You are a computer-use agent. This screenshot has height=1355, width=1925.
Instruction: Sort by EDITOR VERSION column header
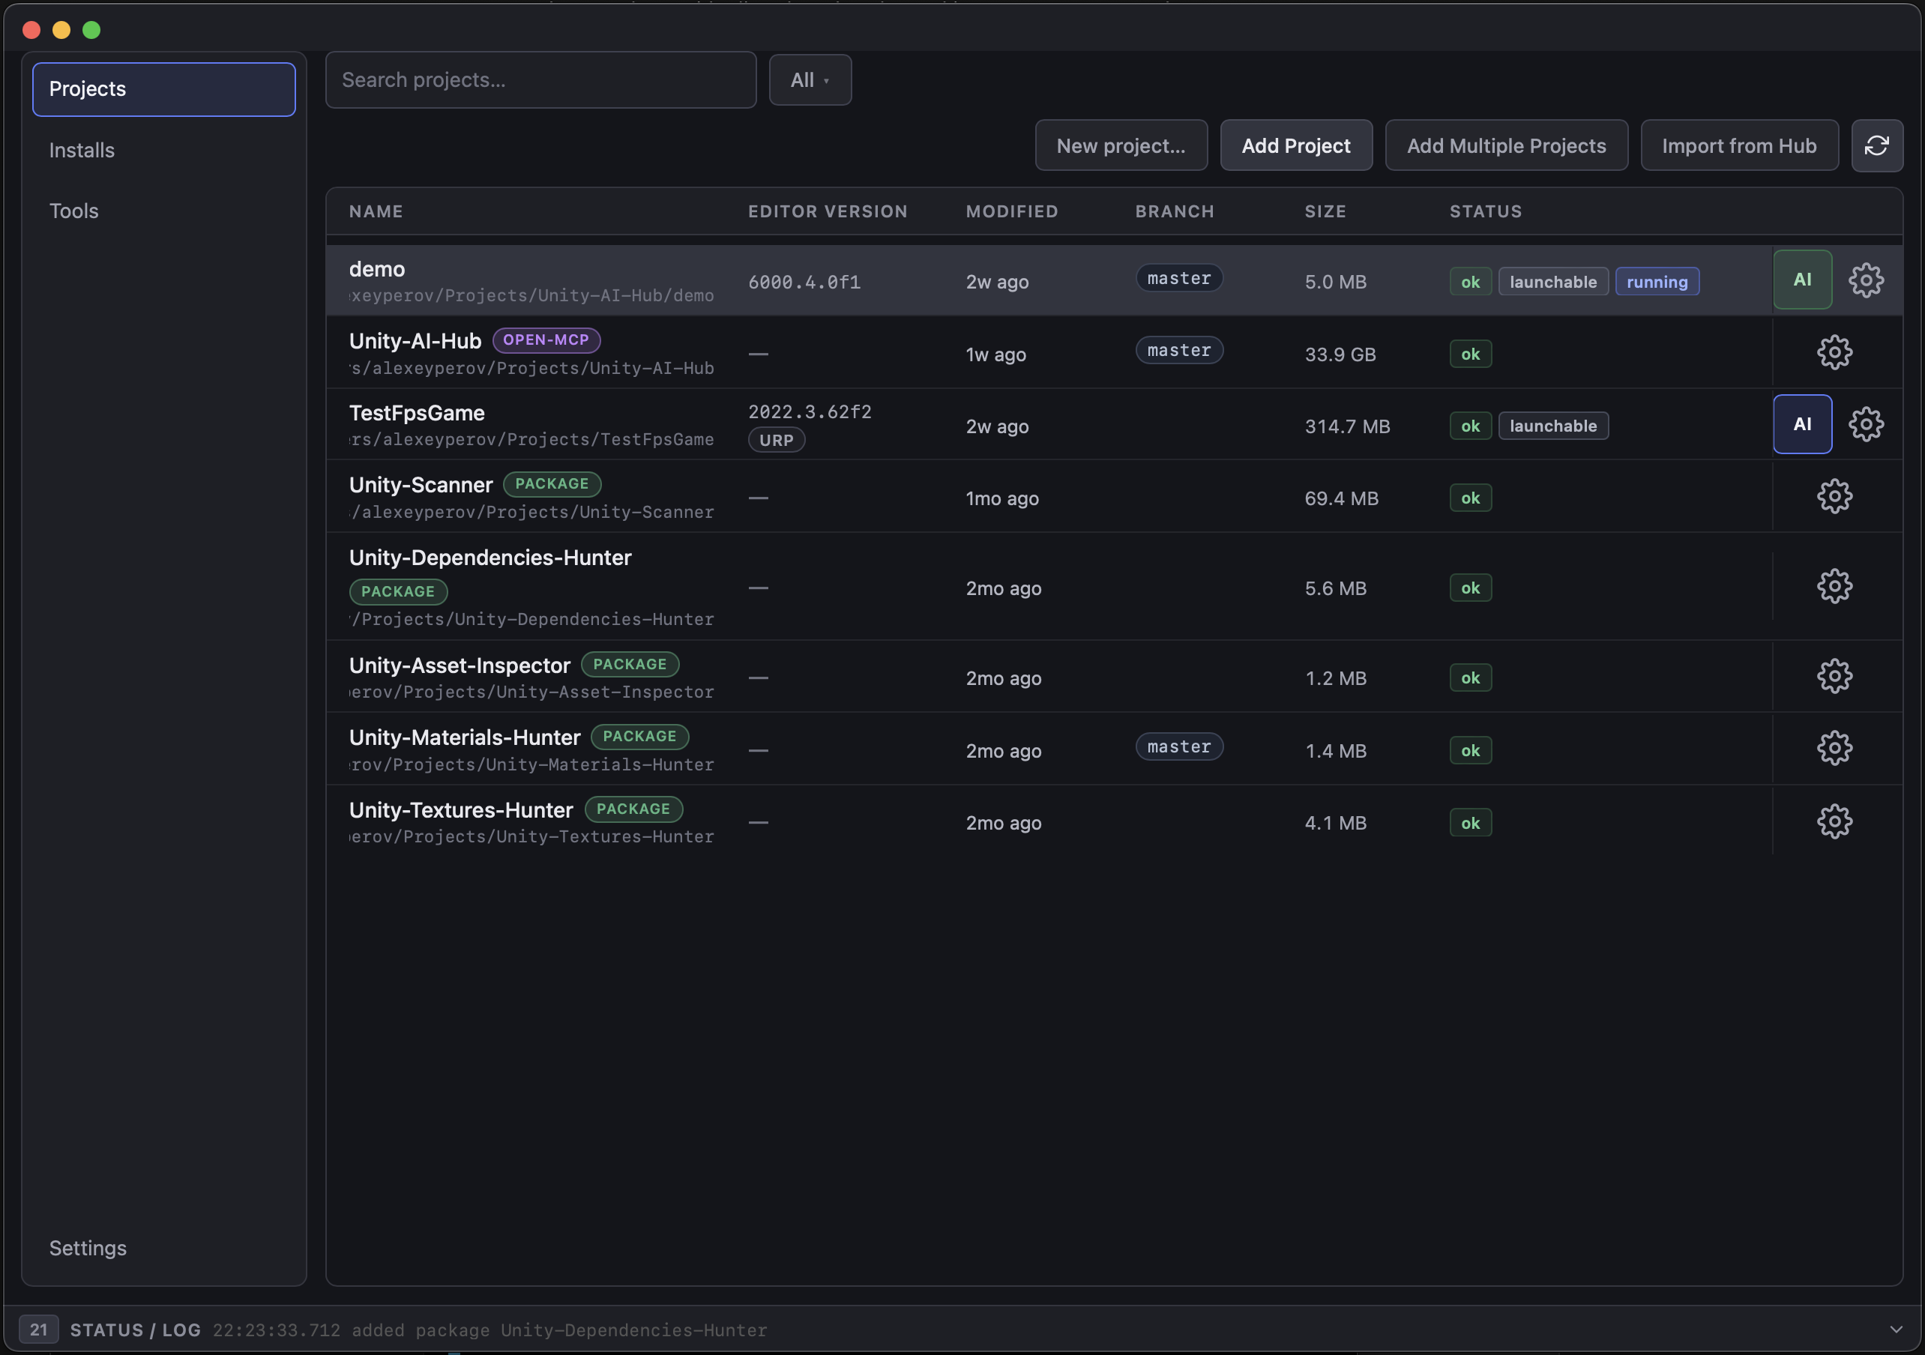828,211
